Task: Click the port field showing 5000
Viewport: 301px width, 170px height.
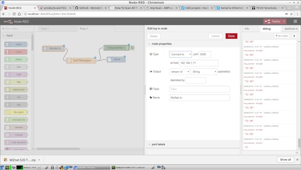Action: click(x=205, y=54)
